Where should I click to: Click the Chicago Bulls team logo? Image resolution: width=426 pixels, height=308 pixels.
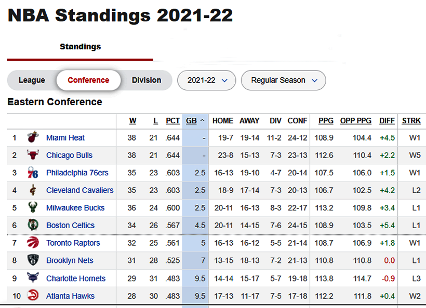coord(33,155)
